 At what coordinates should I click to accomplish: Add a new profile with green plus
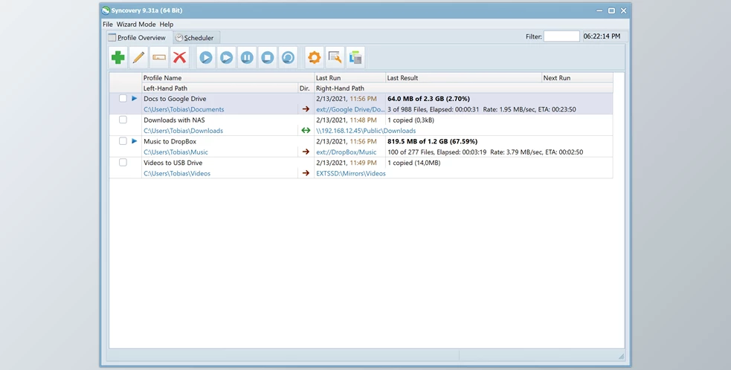tap(118, 57)
